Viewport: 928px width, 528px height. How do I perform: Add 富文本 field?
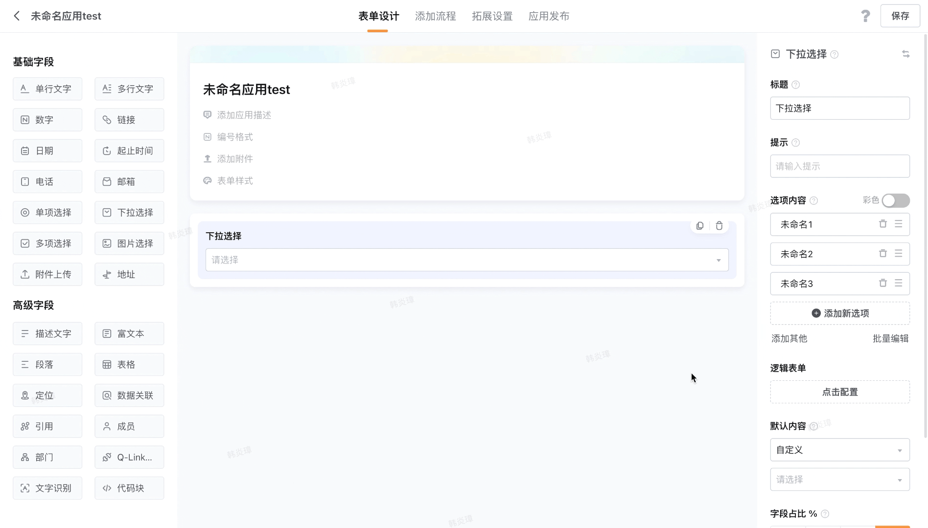129,333
